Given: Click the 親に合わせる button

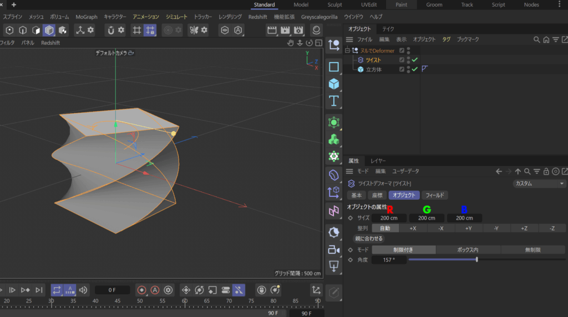Looking at the screenshot, I should pos(369,239).
